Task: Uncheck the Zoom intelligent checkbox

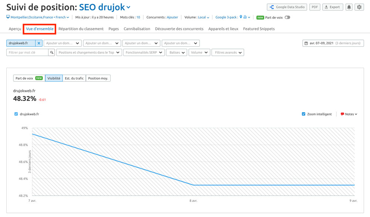Action: [x=303, y=114]
